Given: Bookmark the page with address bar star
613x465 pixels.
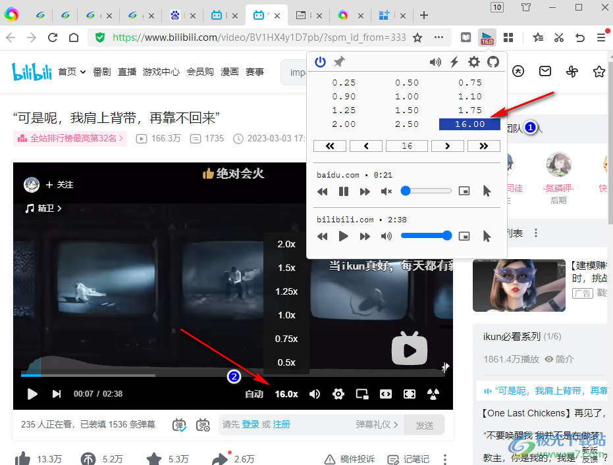Looking at the screenshot, I should coord(417,37).
